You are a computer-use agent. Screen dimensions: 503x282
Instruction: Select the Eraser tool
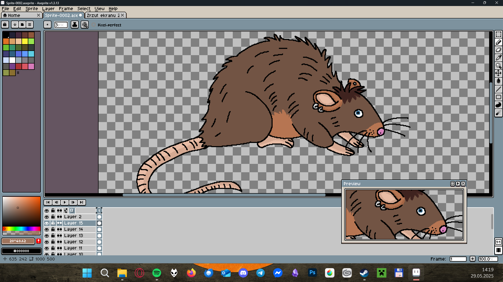tap(498, 50)
